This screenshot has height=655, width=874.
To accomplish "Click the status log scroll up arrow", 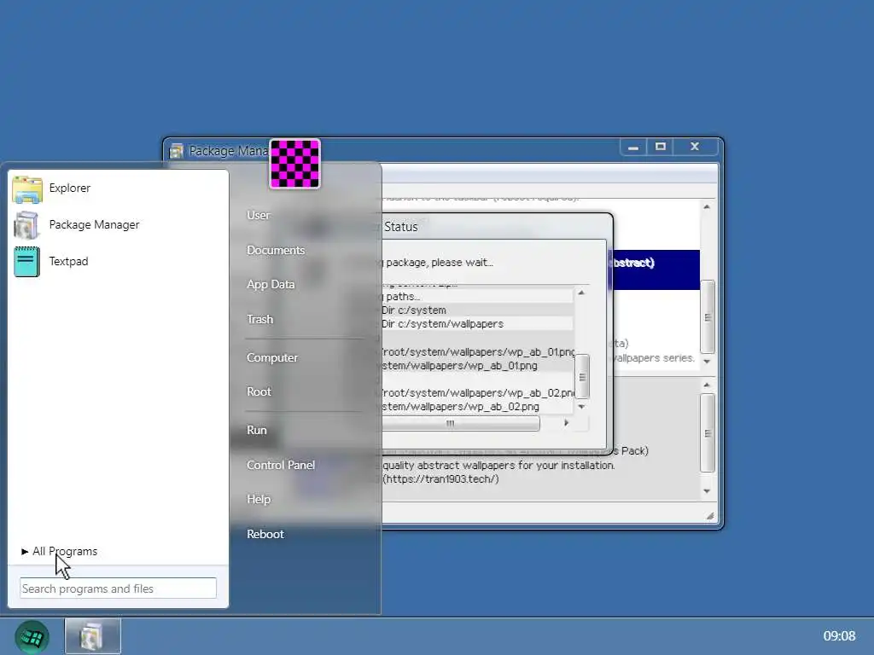I will click(x=581, y=293).
